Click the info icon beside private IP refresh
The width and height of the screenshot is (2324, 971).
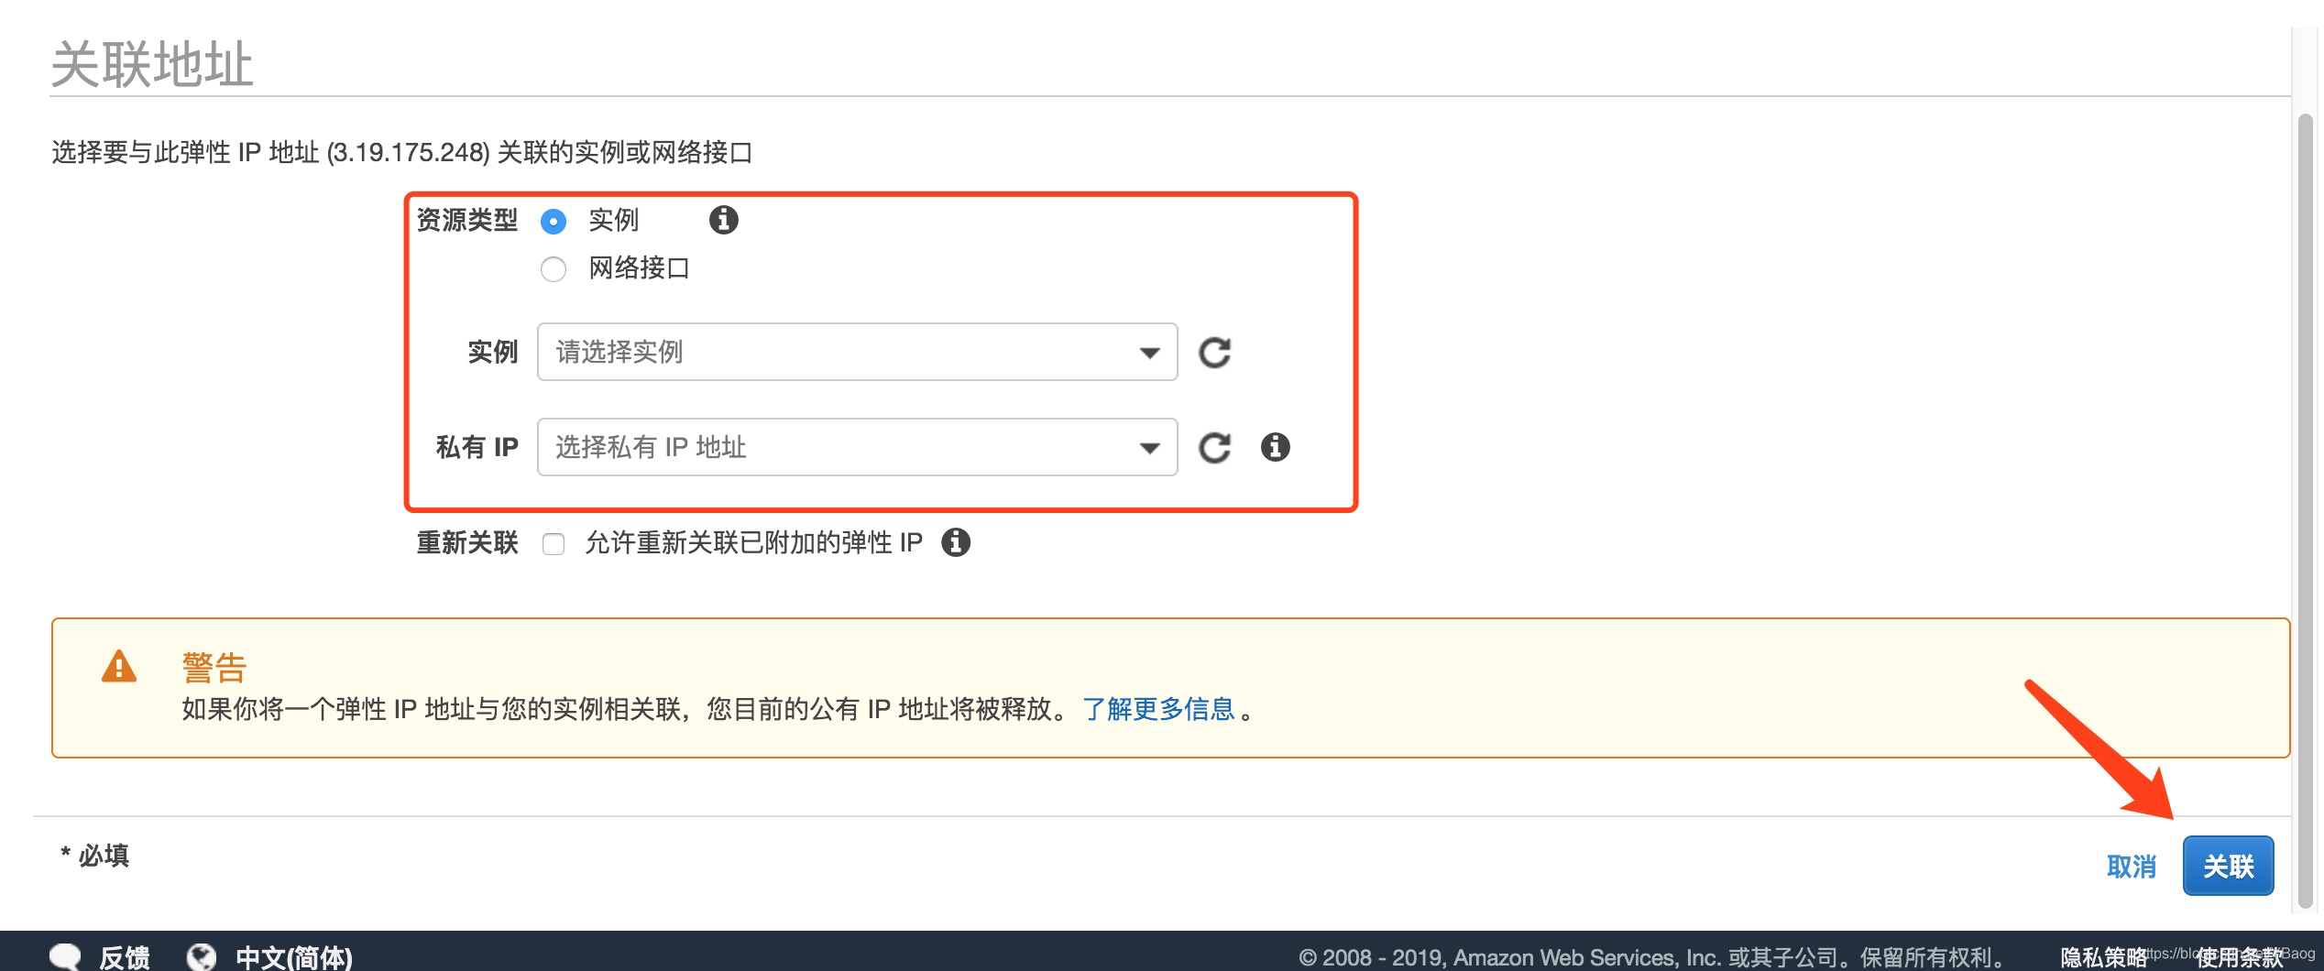pyautogui.click(x=1276, y=447)
